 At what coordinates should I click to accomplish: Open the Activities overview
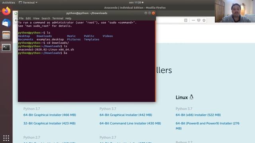8,3
